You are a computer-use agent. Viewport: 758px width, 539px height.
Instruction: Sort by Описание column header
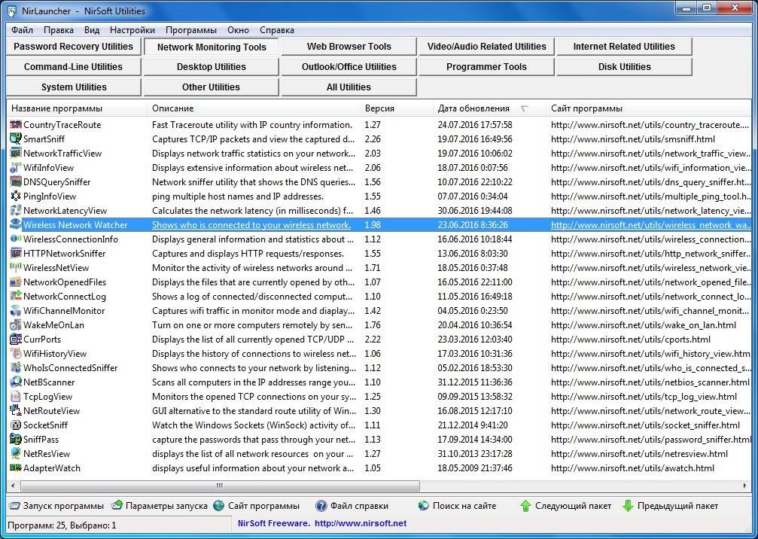[x=254, y=108]
